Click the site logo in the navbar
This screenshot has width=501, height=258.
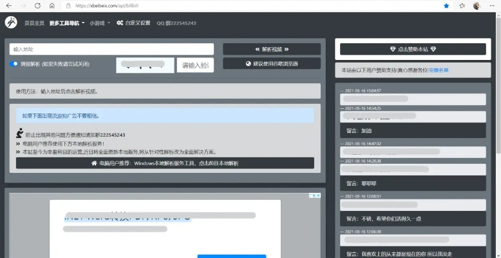tap(11, 23)
